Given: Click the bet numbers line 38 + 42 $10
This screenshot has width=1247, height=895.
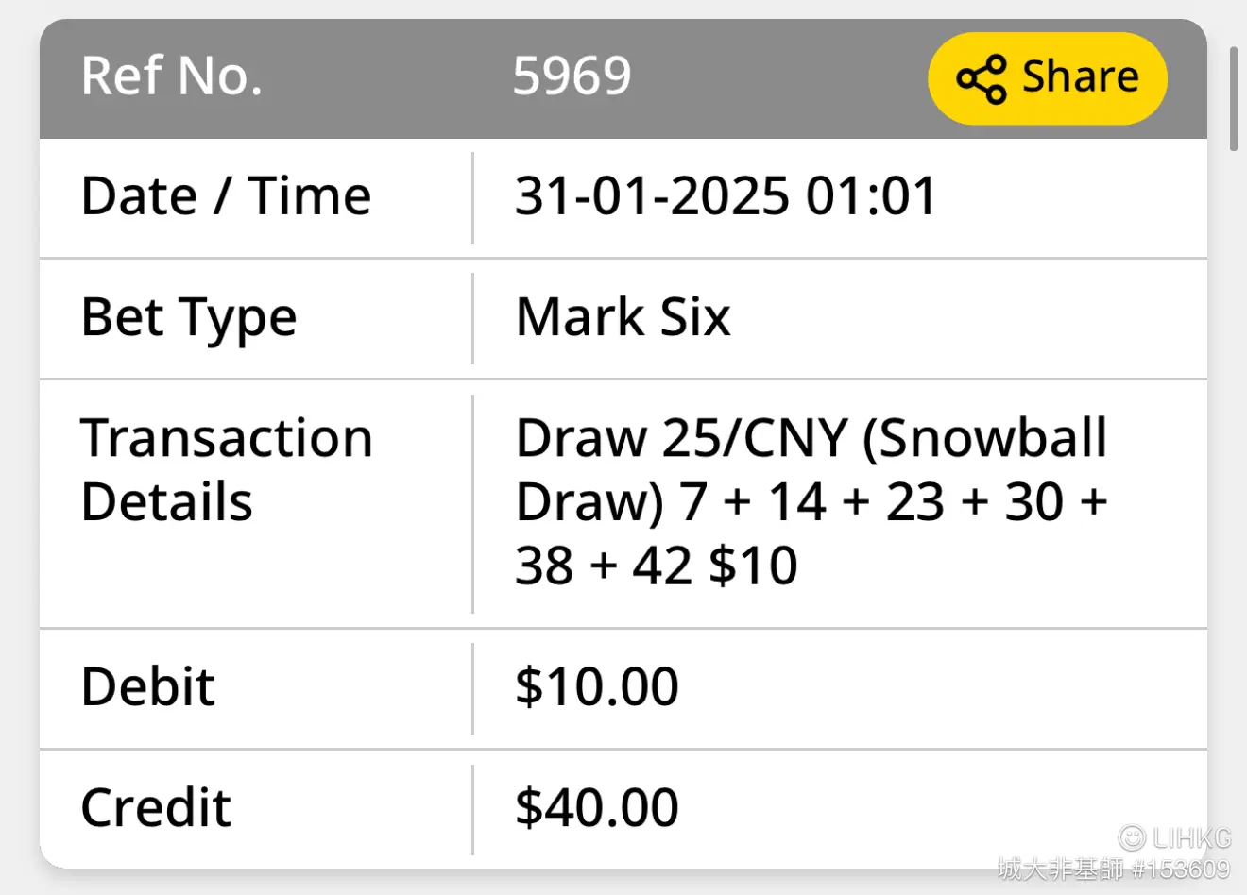Looking at the screenshot, I should [657, 566].
